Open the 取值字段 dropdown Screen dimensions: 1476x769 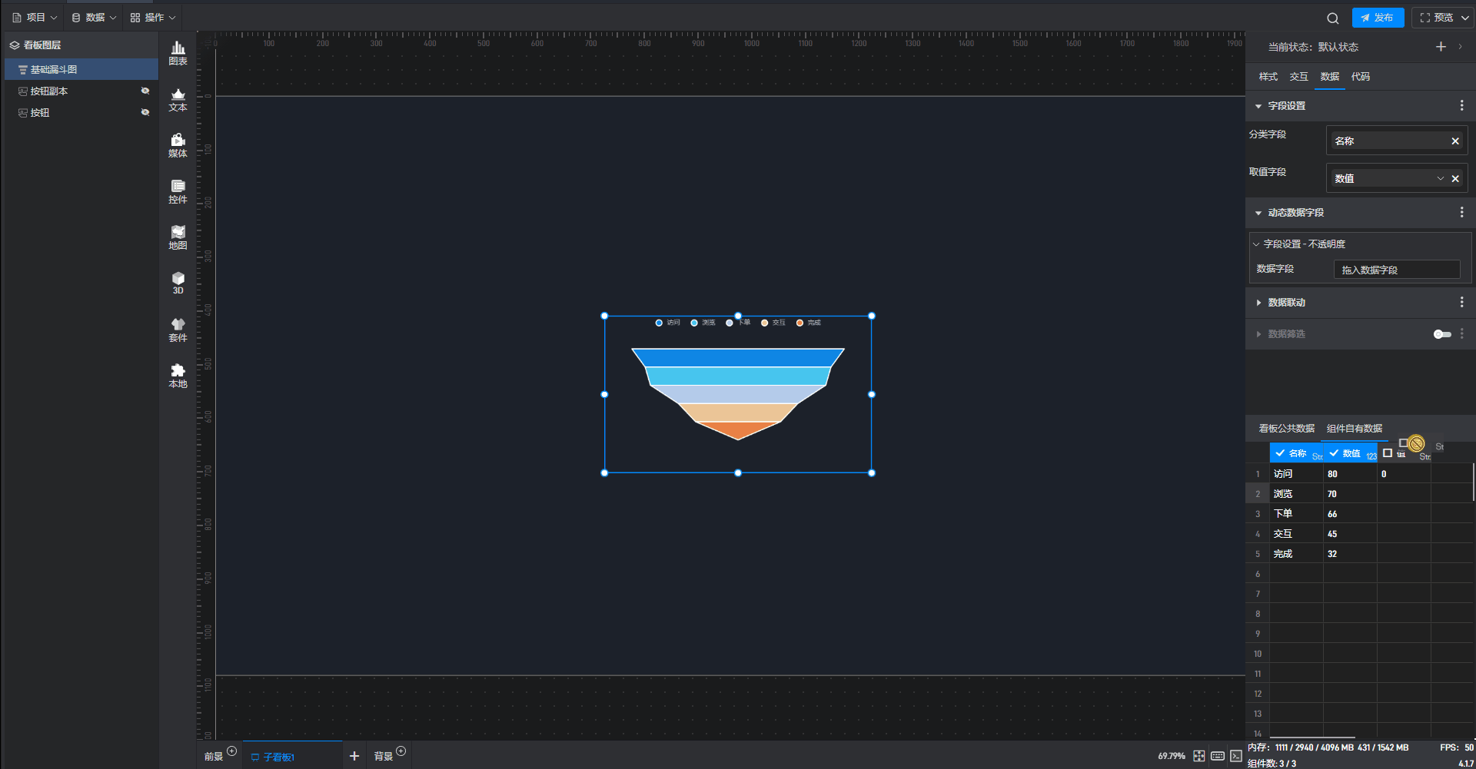[x=1440, y=178]
